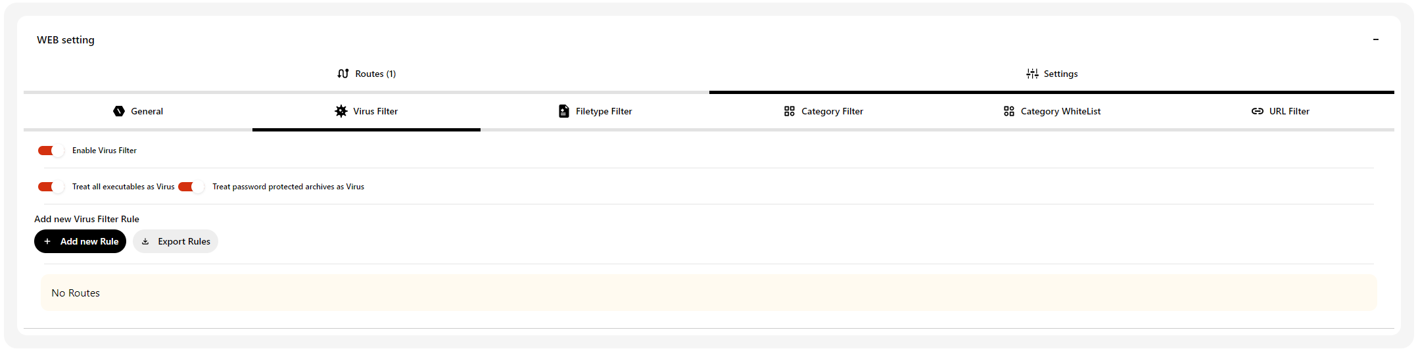Collapse the WEB setting panel
1418x355 pixels.
(1375, 39)
